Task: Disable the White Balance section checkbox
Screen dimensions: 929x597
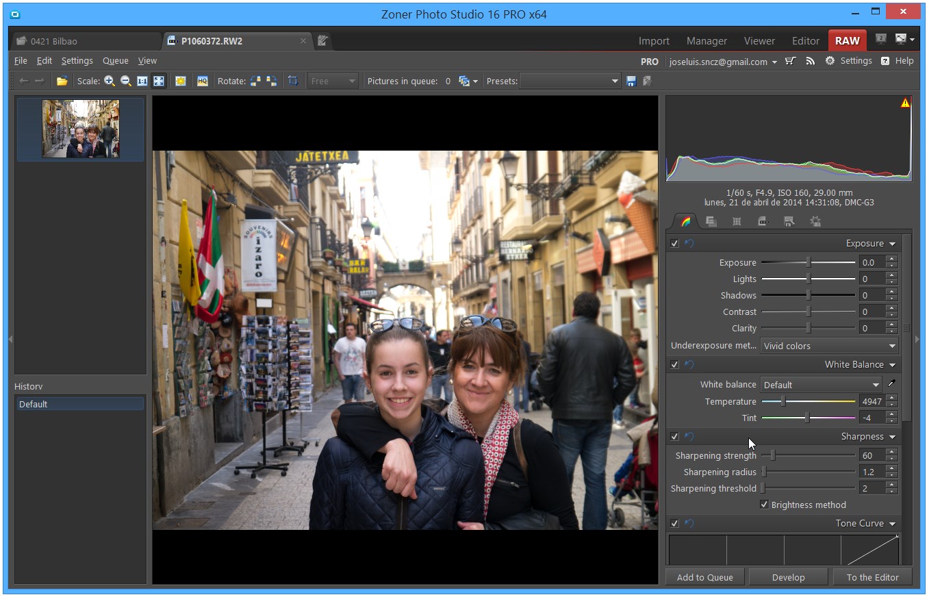Action: [674, 365]
